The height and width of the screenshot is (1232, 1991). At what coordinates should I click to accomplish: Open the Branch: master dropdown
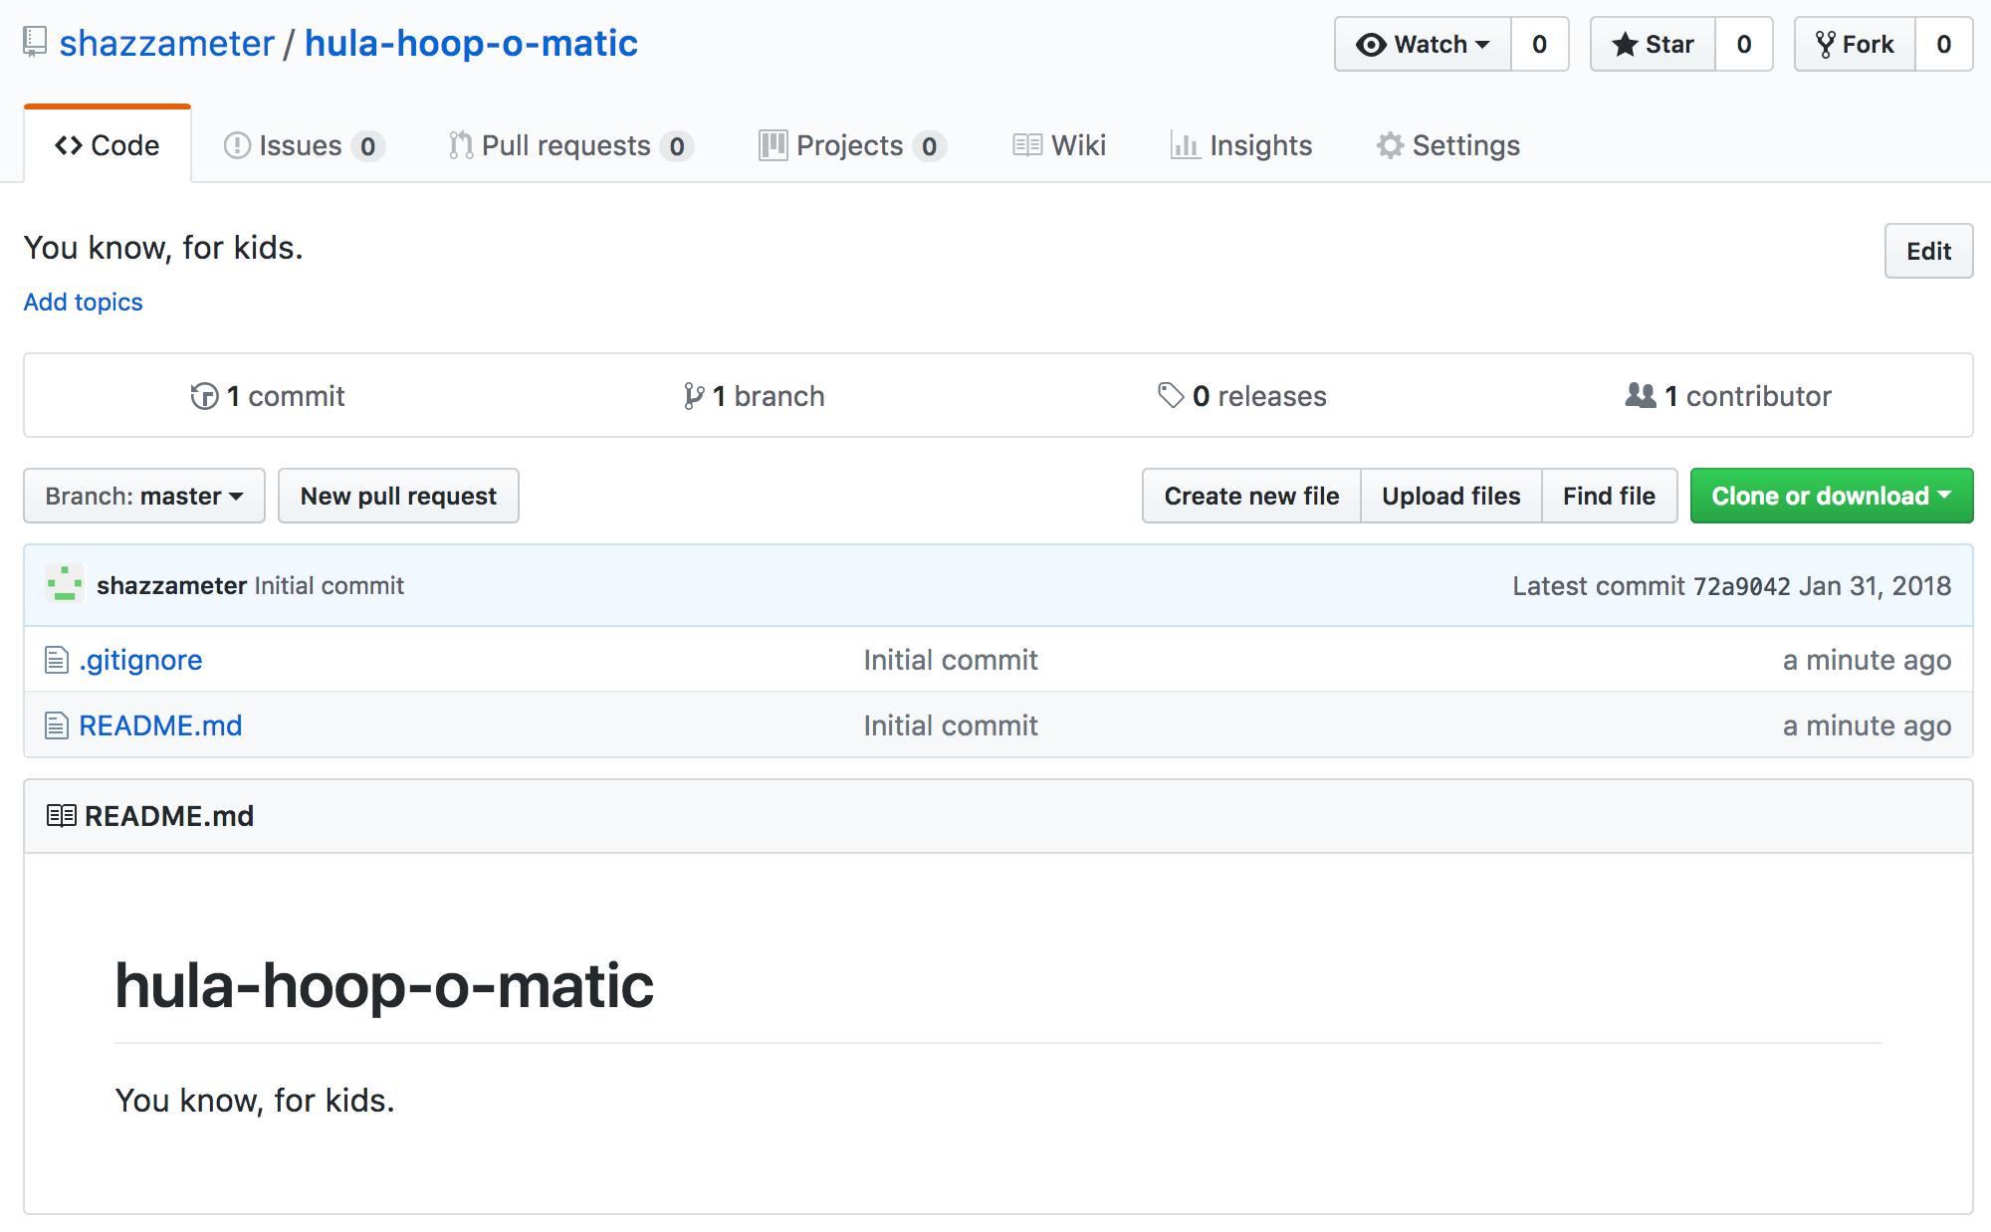click(x=143, y=495)
